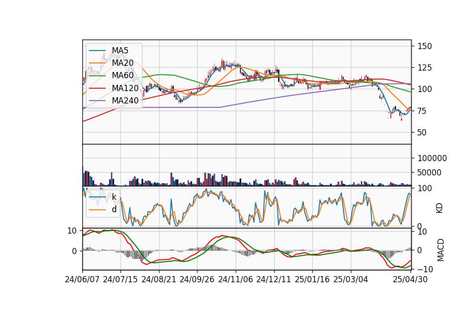
Task: Click the d legend label in KD panel
Action: (114, 209)
